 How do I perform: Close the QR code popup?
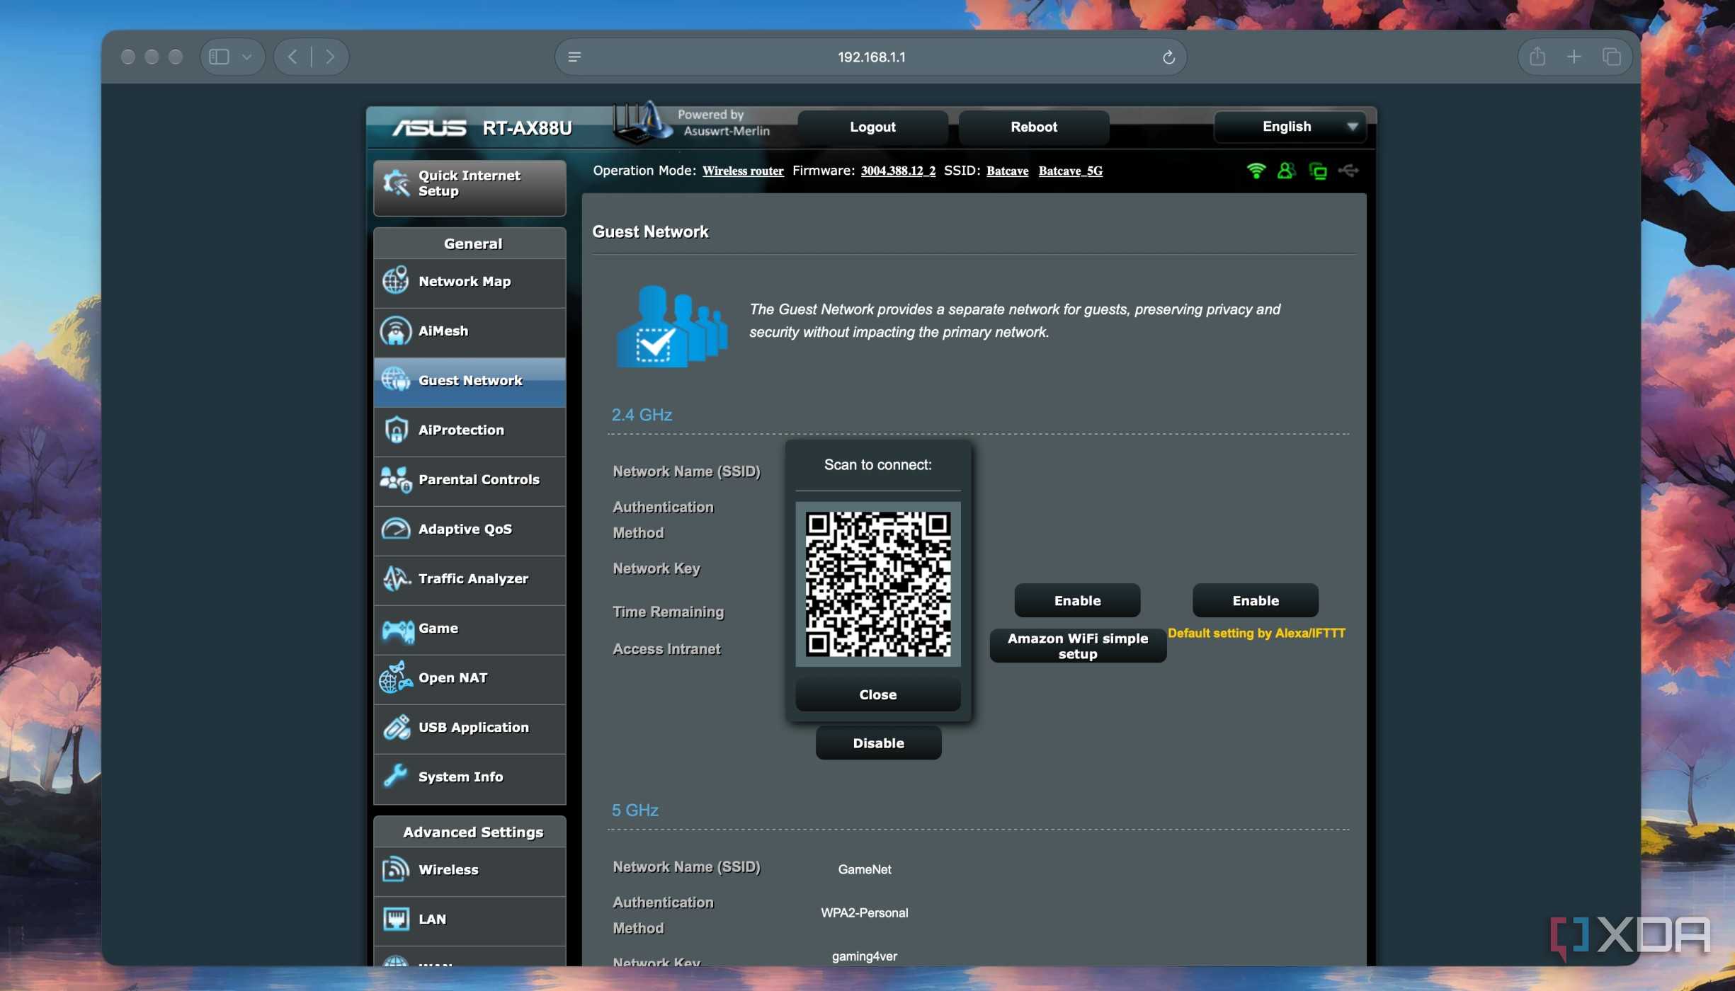point(877,695)
